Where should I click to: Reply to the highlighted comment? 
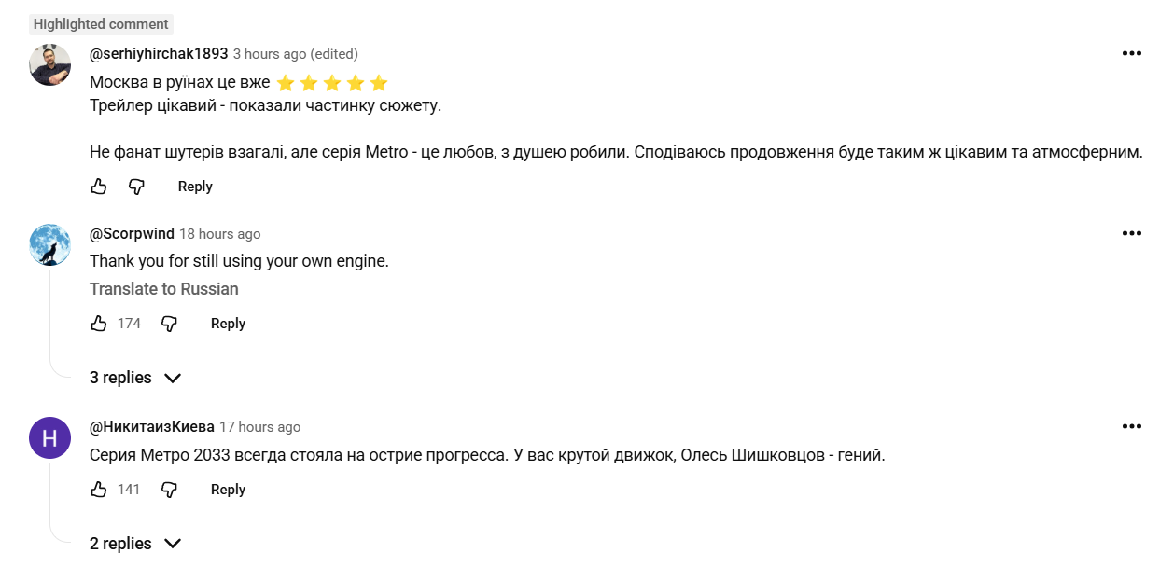(x=194, y=187)
